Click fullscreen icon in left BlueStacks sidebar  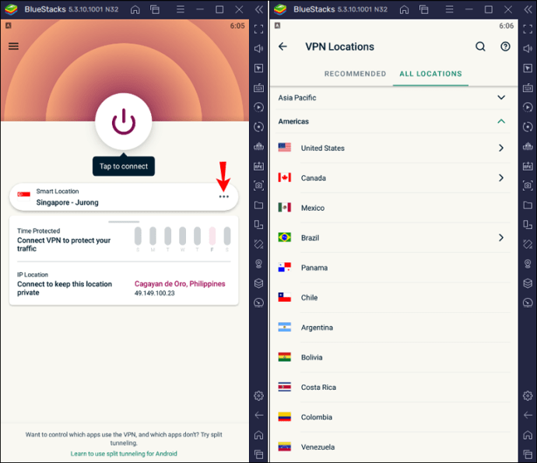(x=258, y=29)
